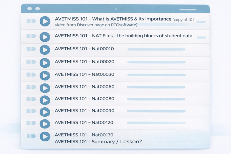Click the drag handle icon beside Nat00120
231x154 pixels.
31,123
